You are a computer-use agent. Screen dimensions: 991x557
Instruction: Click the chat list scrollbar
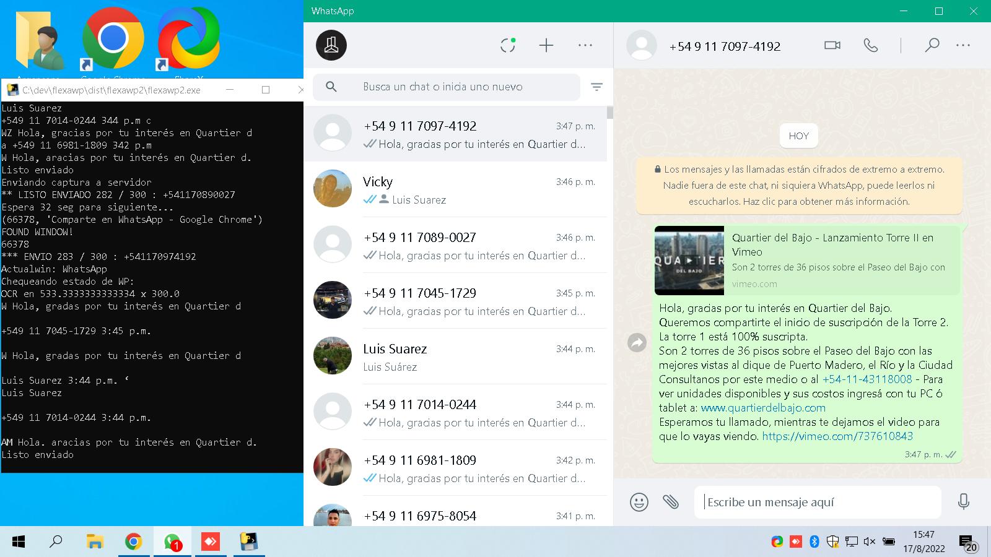tap(610, 112)
